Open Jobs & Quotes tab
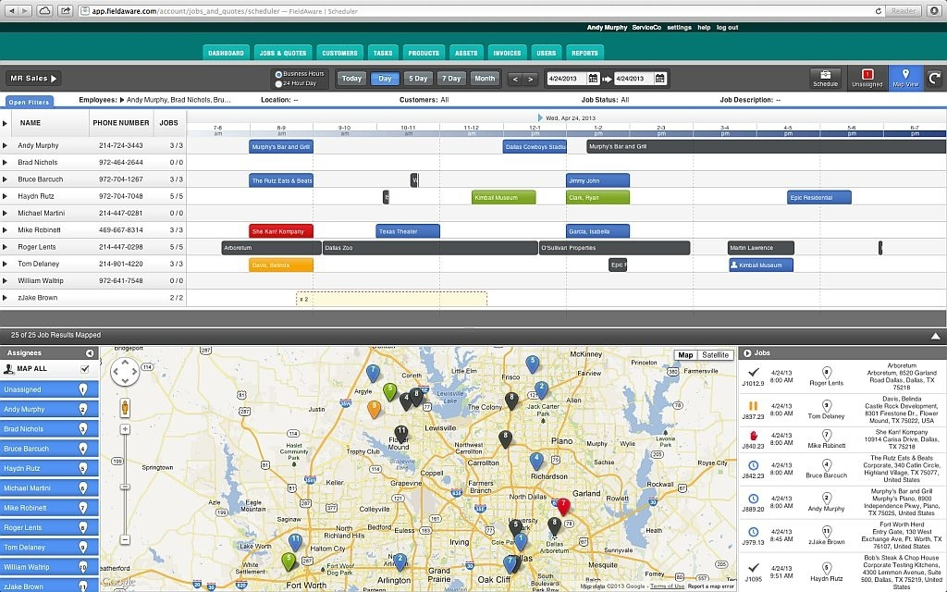 (283, 53)
